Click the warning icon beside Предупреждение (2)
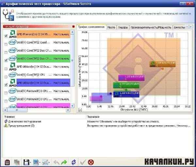 pos(6,126)
